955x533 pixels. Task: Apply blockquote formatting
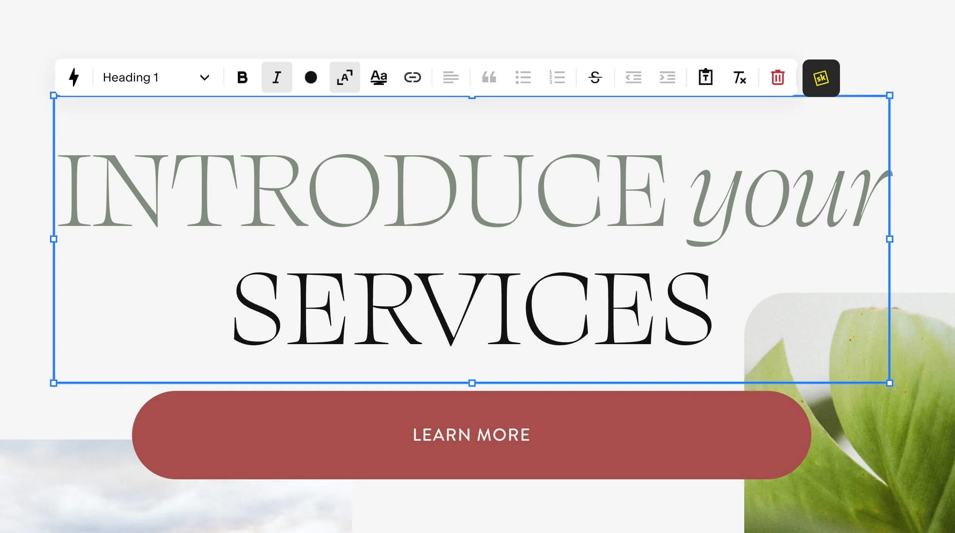pyautogui.click(x=489, y=78)
